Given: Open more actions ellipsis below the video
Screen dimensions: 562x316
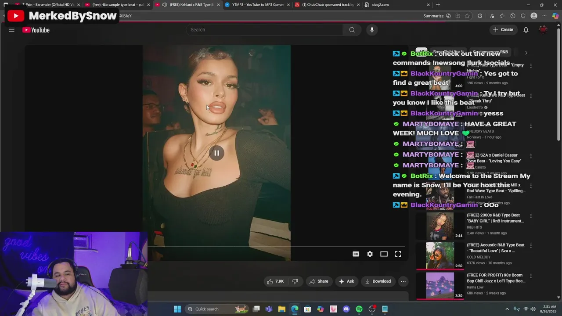Looking at the screenshot, I should [x=403, y=281].
